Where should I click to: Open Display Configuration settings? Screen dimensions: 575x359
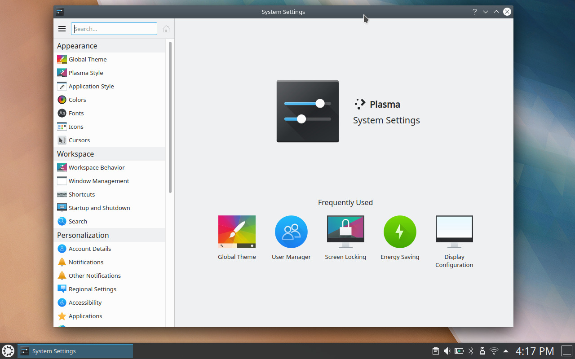(x=454, y=231)
